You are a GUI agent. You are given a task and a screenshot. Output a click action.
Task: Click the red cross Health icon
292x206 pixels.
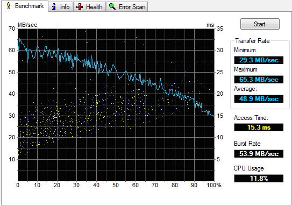[x=80, y=7]
